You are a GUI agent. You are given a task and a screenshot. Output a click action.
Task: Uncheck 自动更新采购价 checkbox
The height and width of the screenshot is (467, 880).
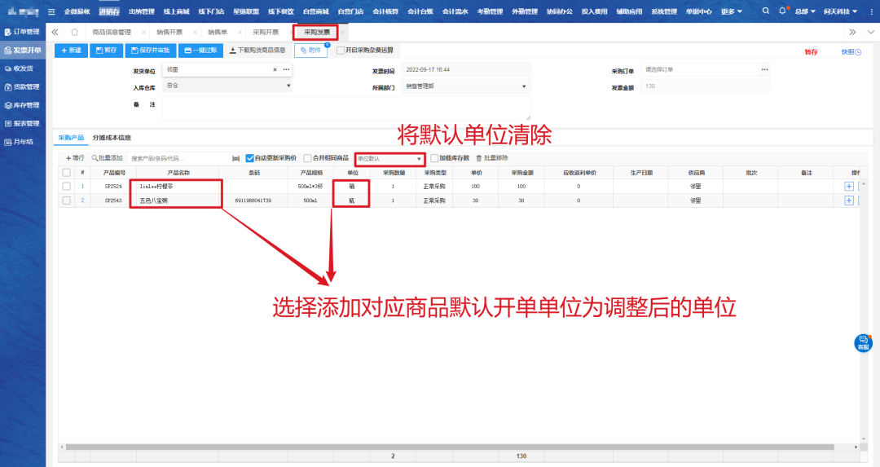tap(250, 158)
